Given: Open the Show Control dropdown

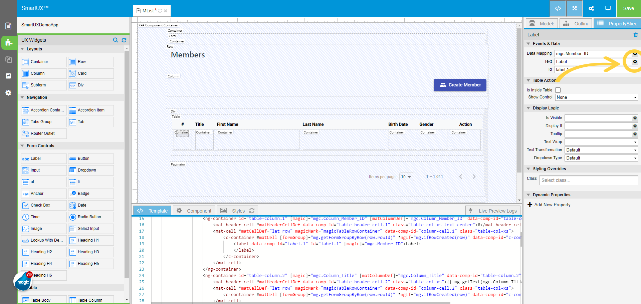Looking at the screenshot, I should (596, 97).
